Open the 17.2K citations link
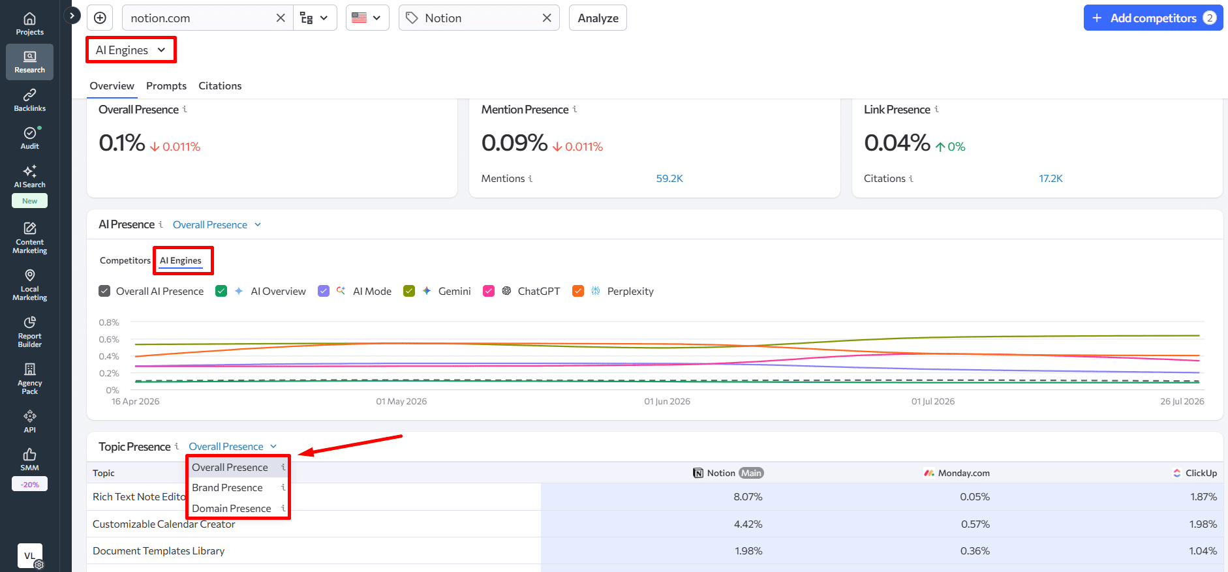 [1051, 178]
